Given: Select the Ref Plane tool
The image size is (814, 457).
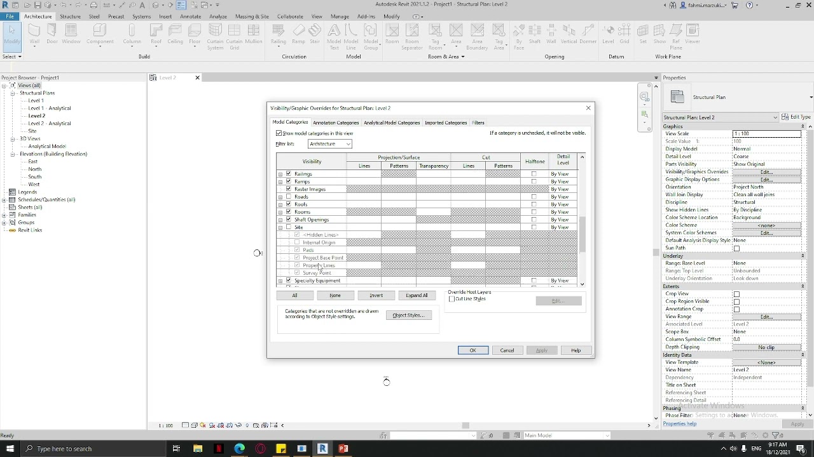Looking at the screenshot, I should 676,37.
